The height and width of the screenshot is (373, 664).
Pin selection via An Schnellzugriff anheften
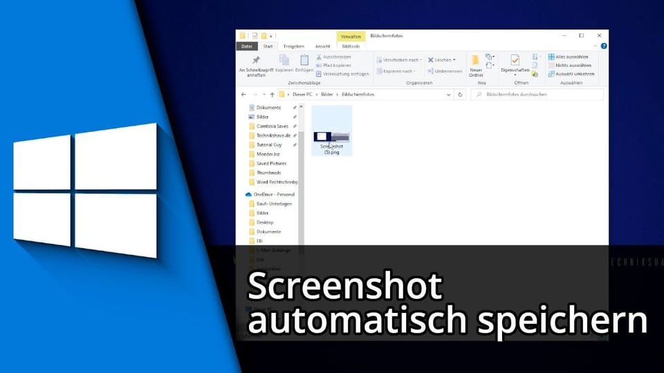pos(256,66)
